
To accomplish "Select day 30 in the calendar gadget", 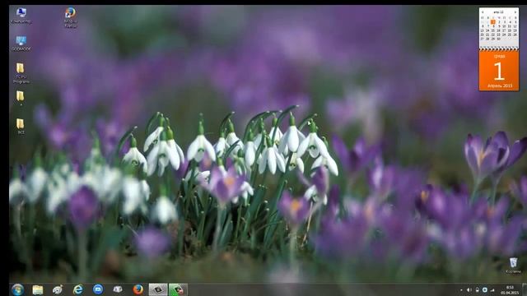I will pos(499,39).
